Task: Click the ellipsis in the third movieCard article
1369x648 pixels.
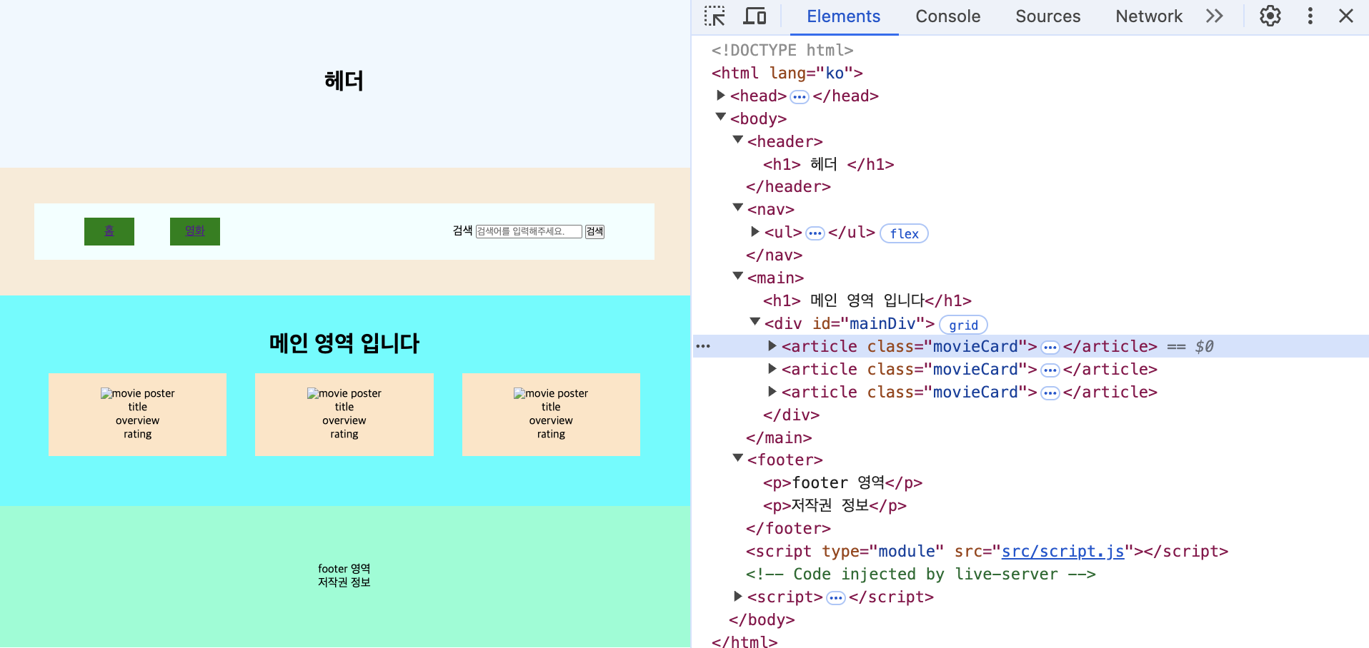Action: point(1050,393)
